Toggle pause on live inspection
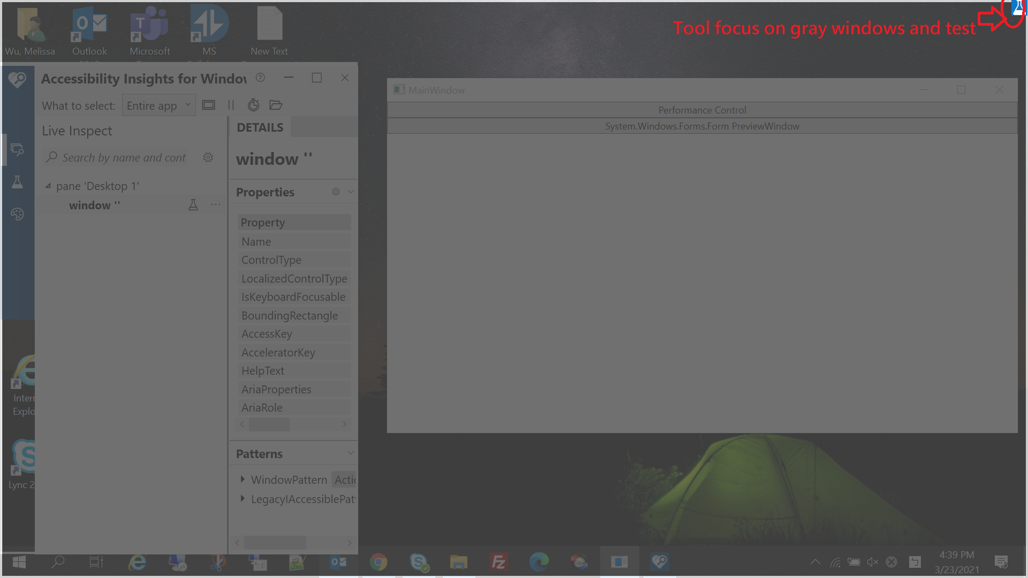The width and height of the screenshot is (1028, 578). click(231, 105)
